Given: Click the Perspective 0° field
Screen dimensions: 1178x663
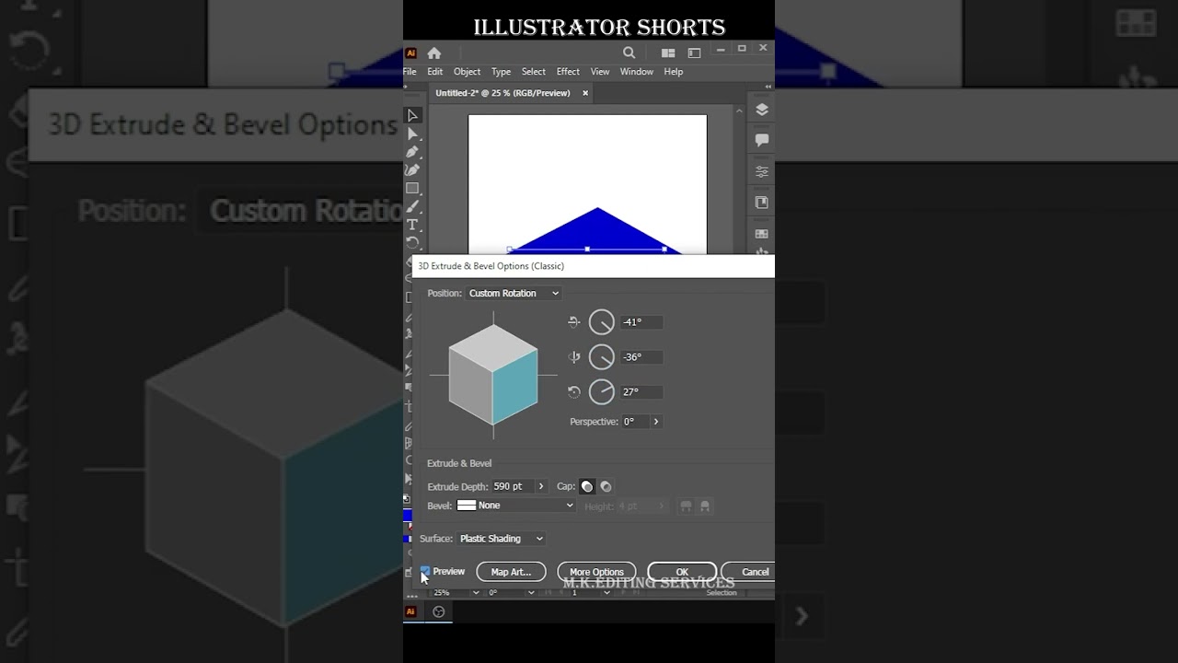Looking at the screenshot, I should point(635,422).
